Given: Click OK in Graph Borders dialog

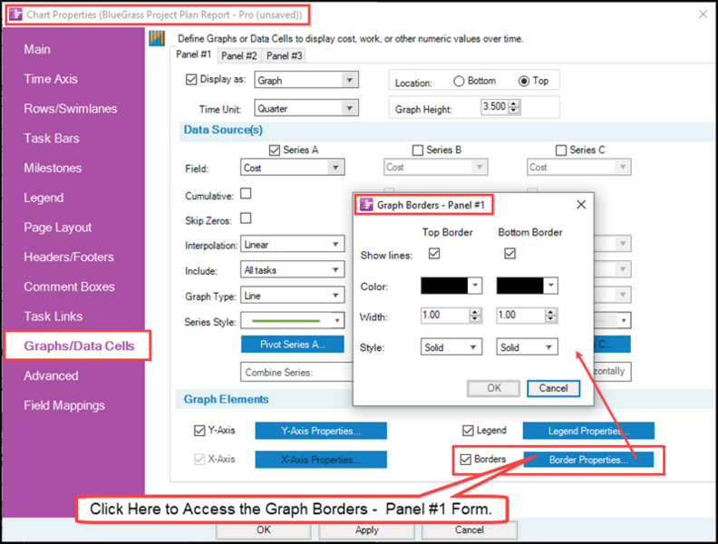Looking at the screenshot, I should point(493,388).
